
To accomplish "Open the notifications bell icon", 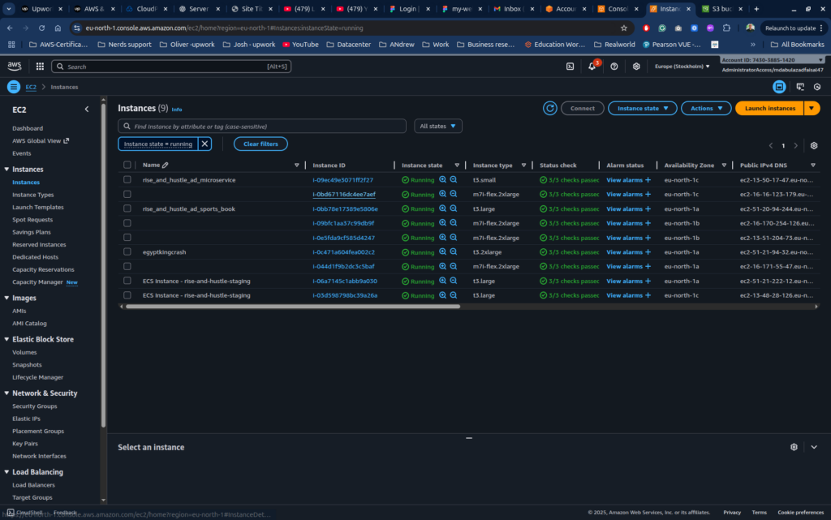I will 591,67.
